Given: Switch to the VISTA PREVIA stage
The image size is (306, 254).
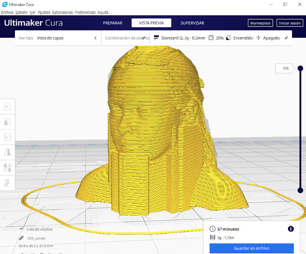Looking at the screenshot, I should tap(151, 23).
